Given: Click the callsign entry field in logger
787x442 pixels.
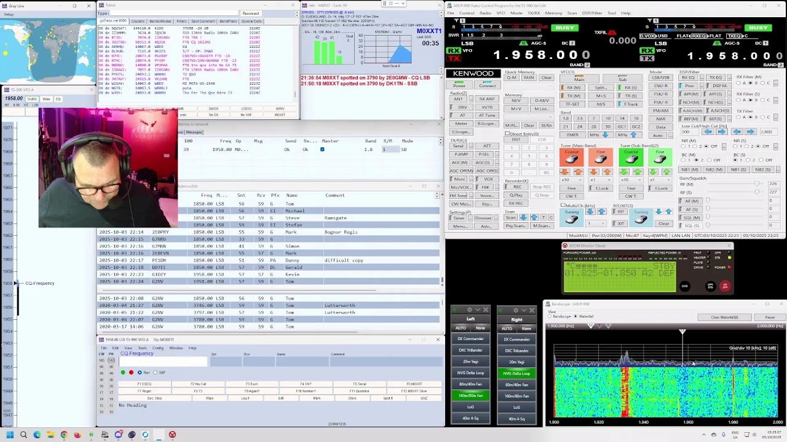Looking at the screenshot, I should (163, 362).
